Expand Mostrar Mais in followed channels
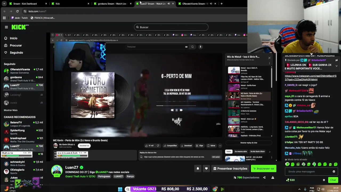The image size is (341, 192). 11,110
